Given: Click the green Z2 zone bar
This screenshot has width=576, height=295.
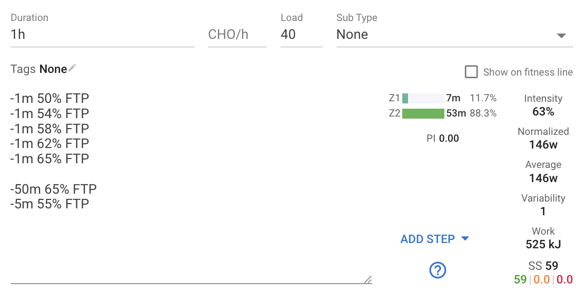Looking at the screenshot, I should click(423, 113).
